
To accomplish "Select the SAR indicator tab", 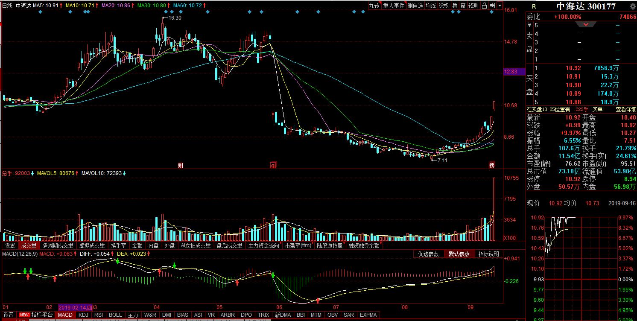I will [349, 315].
